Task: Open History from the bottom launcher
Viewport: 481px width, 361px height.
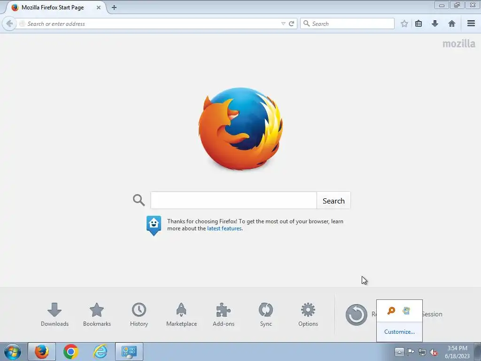Action: pos(139,314)
